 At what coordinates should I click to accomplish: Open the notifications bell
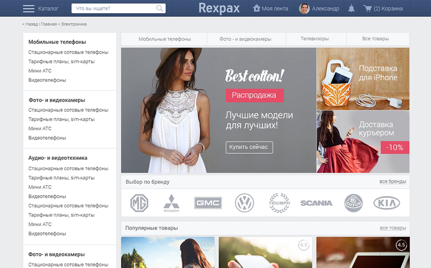351,8
